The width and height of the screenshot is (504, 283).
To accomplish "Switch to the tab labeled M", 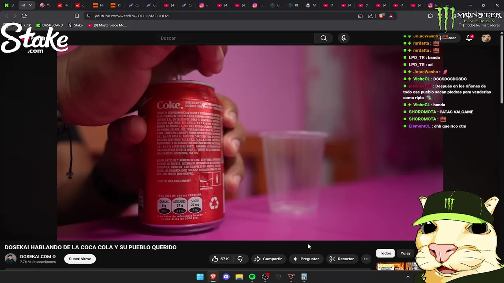I will point(311,6).
